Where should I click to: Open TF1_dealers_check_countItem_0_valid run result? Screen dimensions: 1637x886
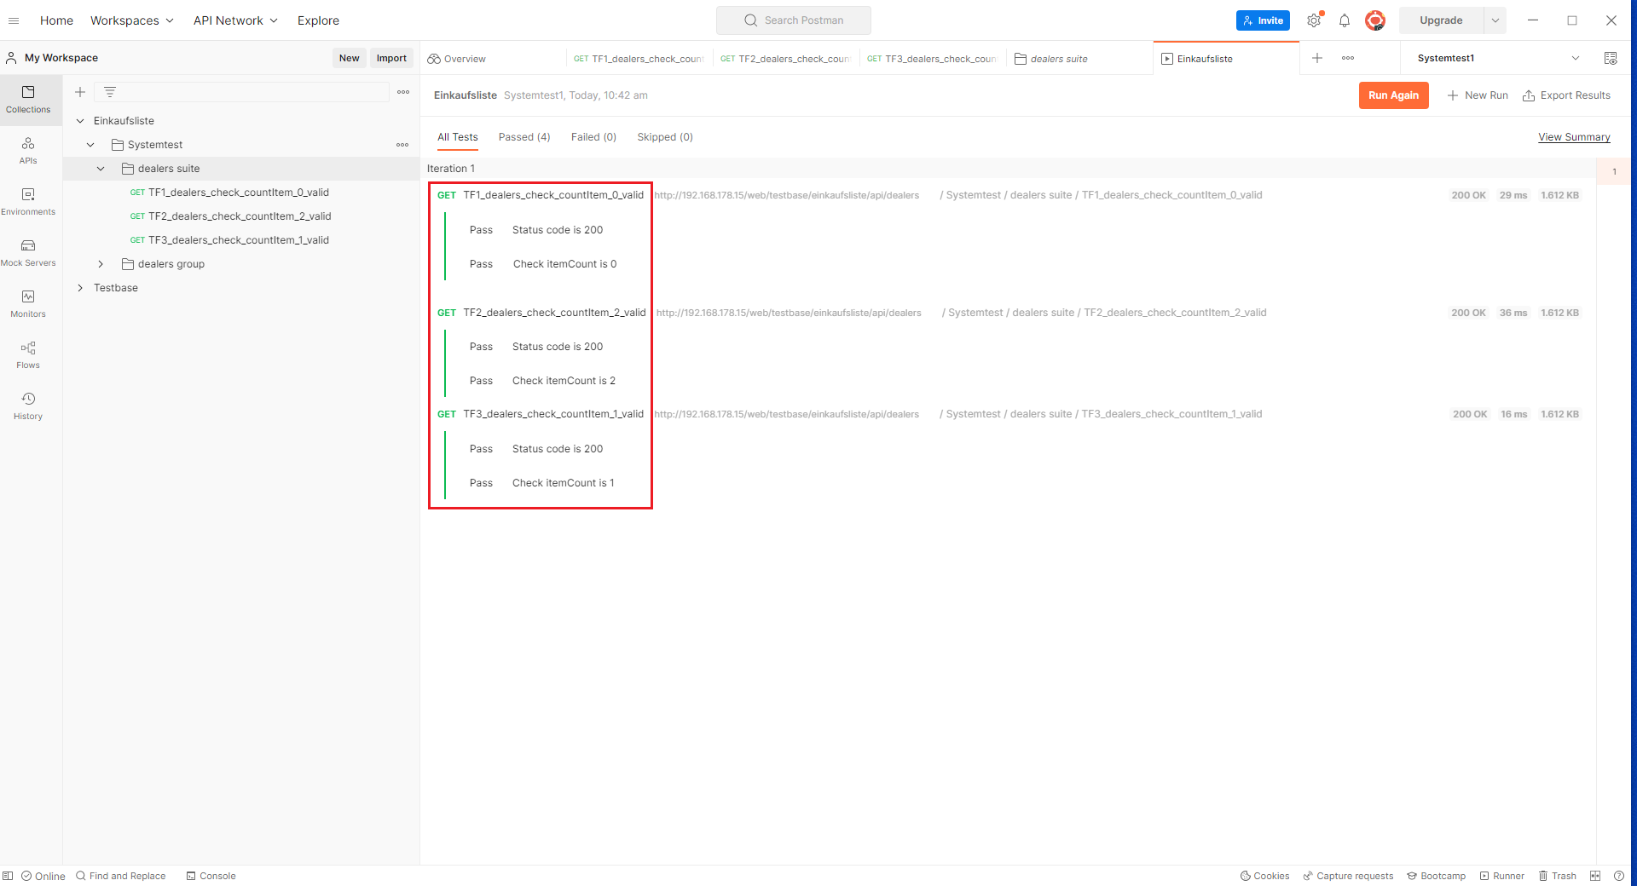tap(553, 195)
